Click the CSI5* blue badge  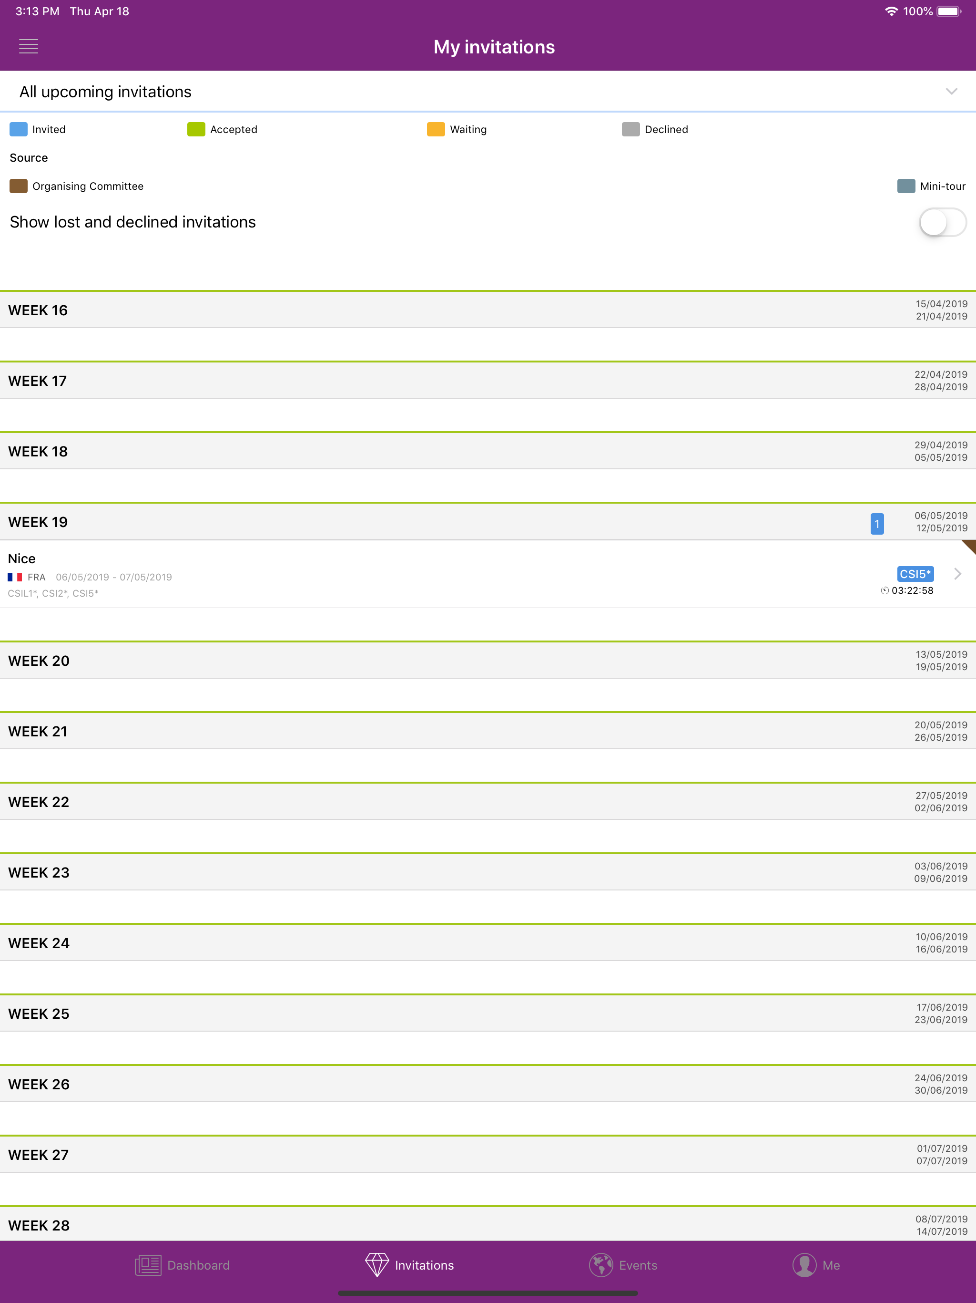915,574
